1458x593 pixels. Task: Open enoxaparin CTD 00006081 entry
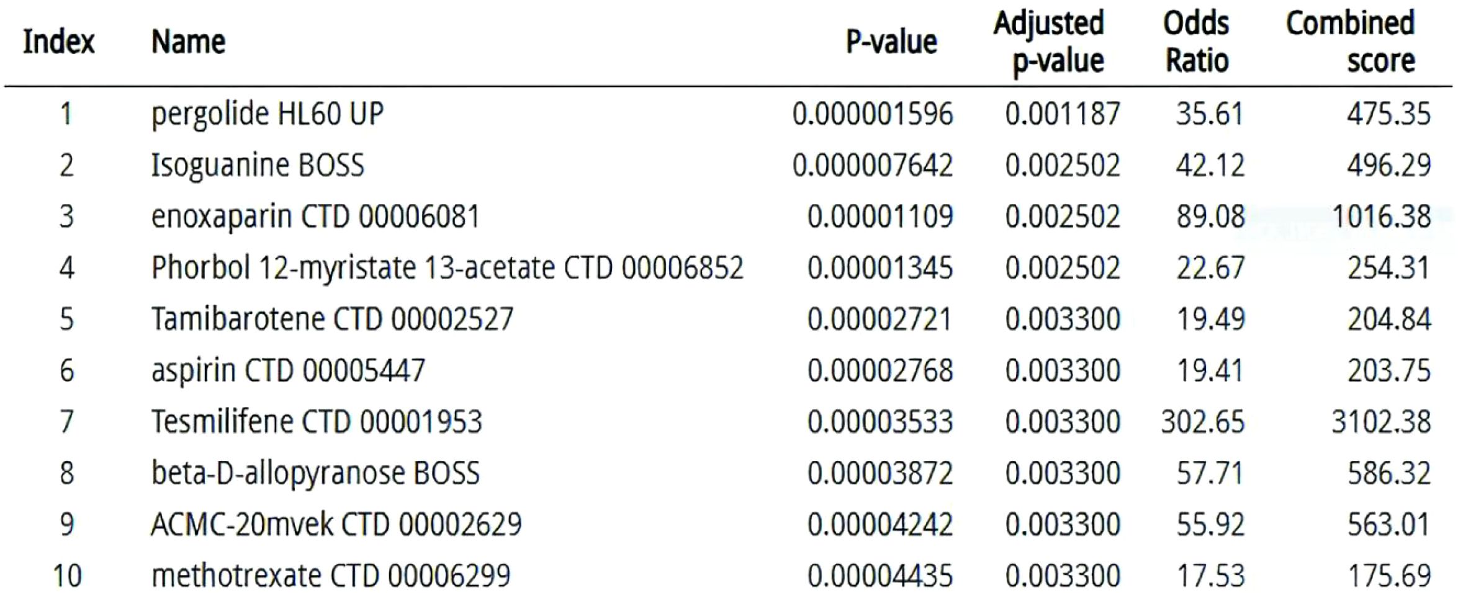pos(316,217)
